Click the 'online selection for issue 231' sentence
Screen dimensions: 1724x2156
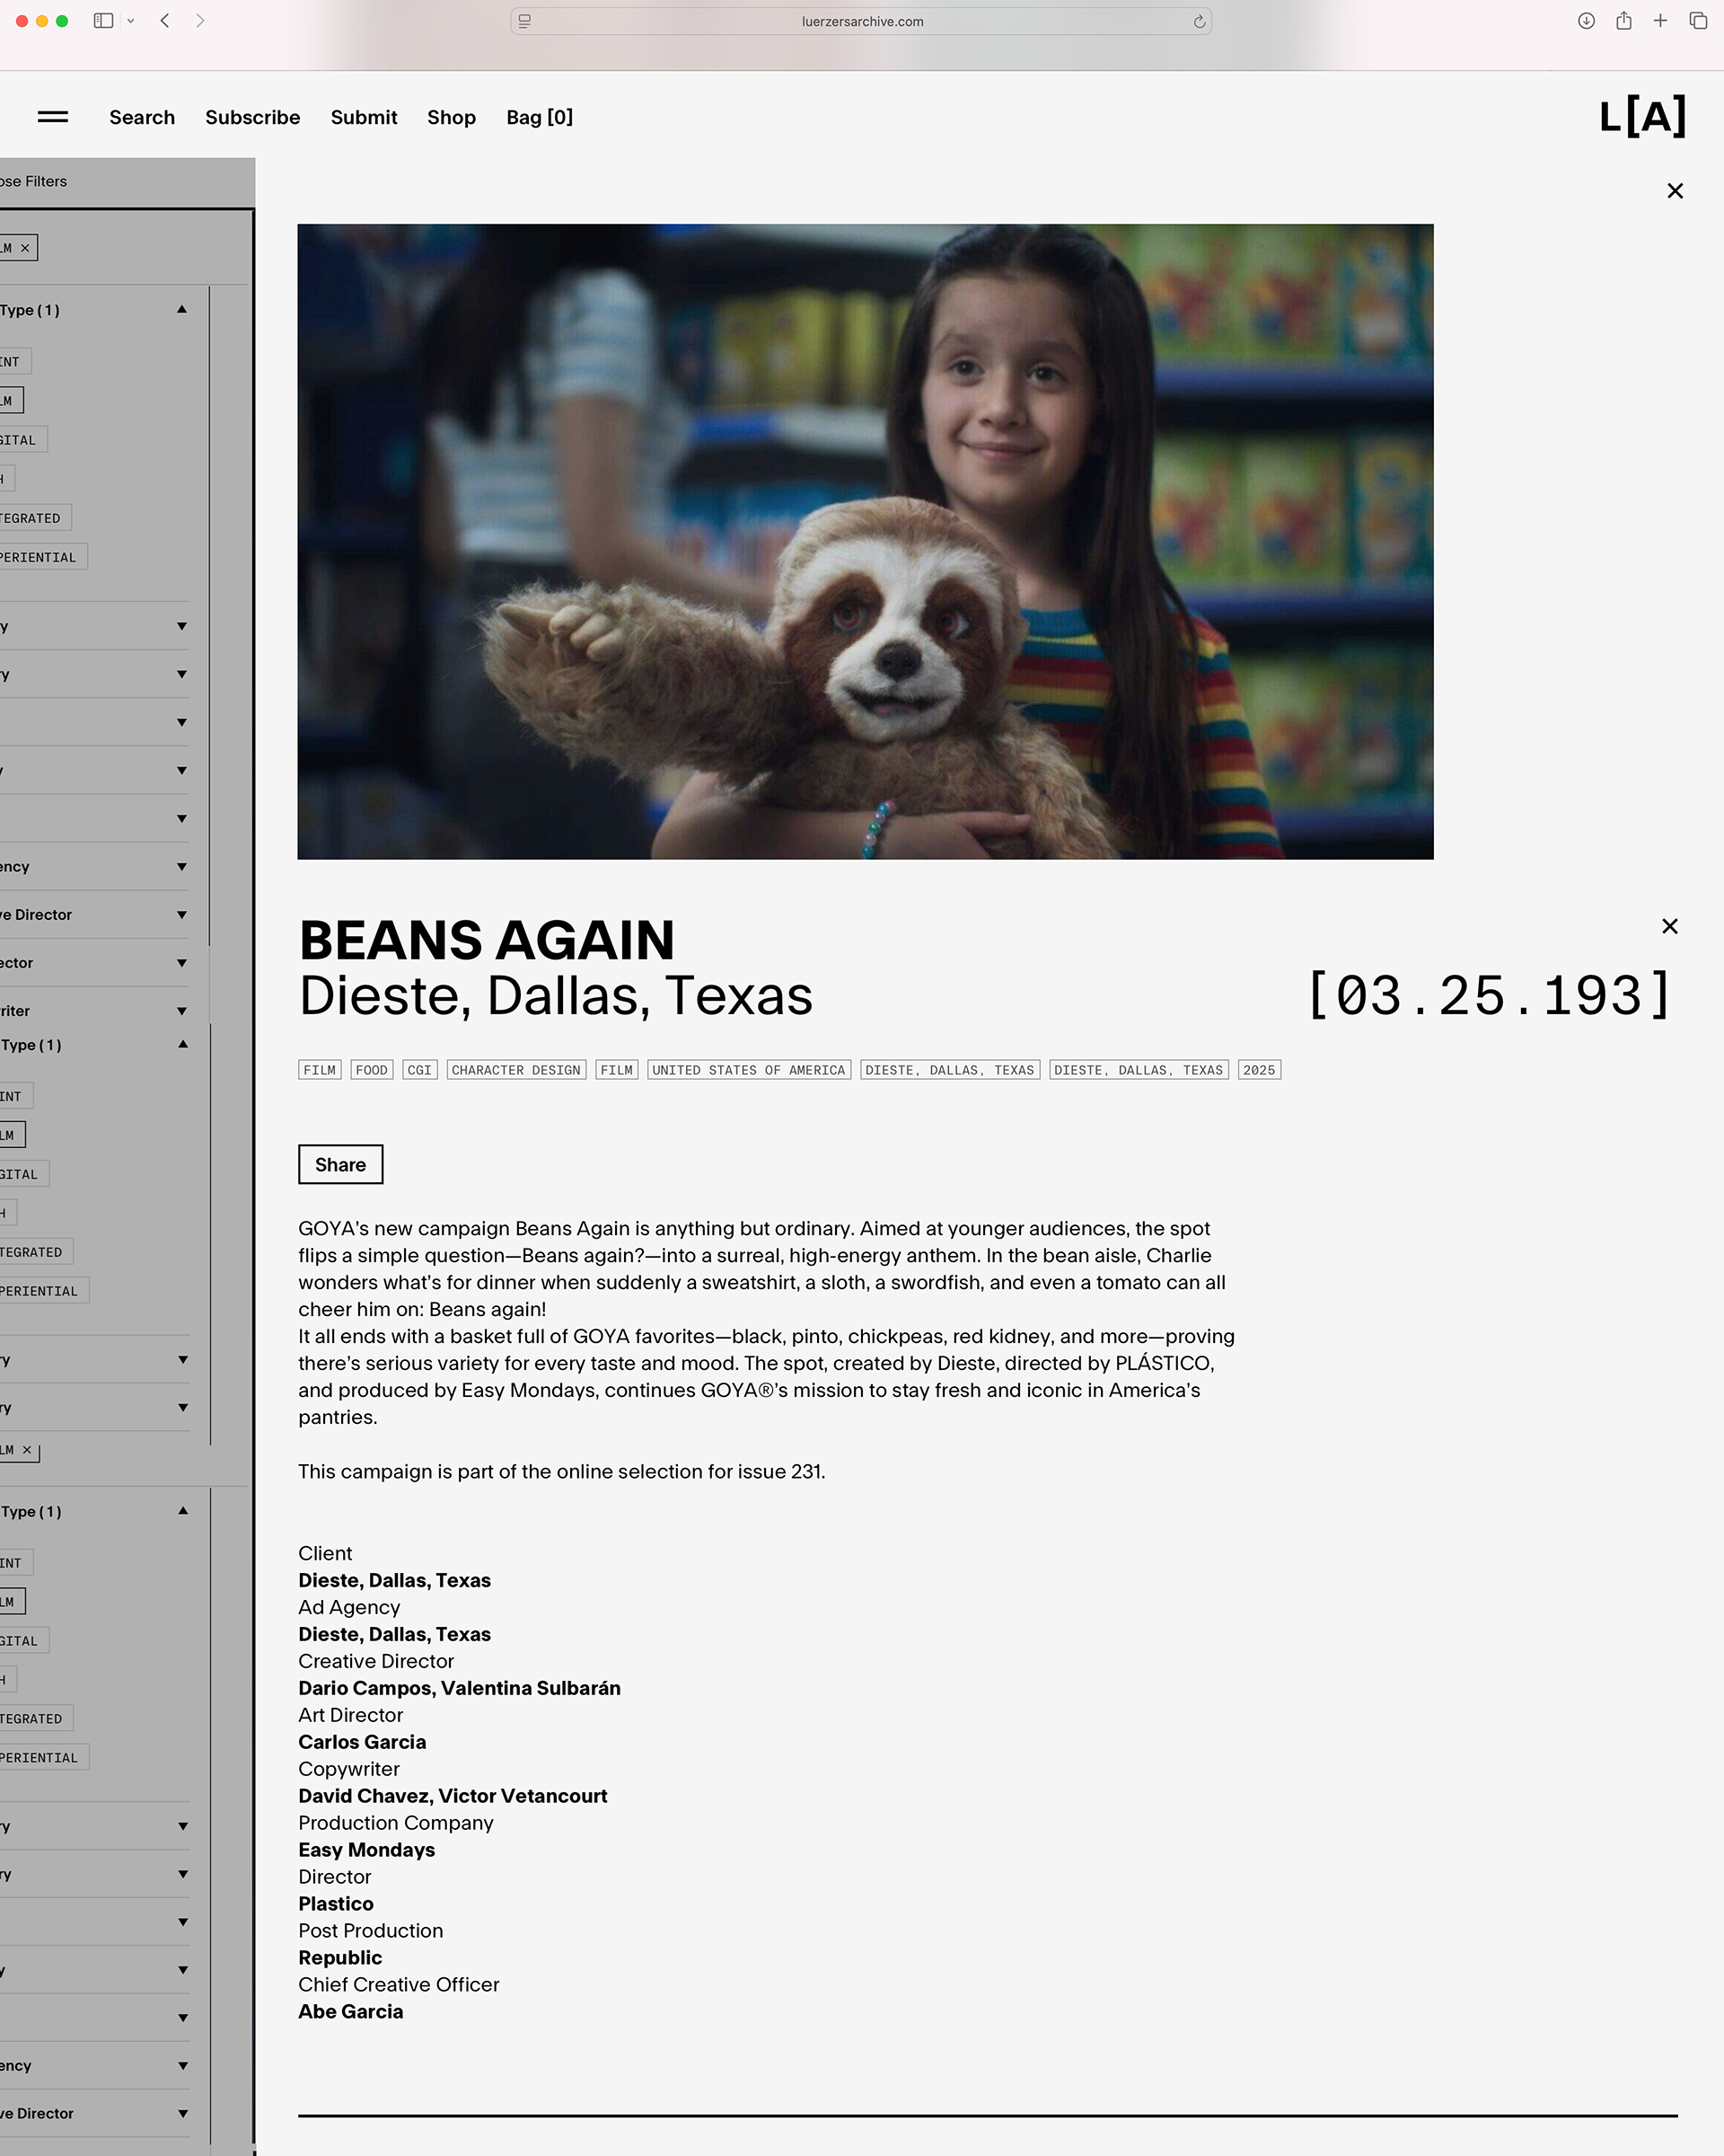[x=562, y=1471]
